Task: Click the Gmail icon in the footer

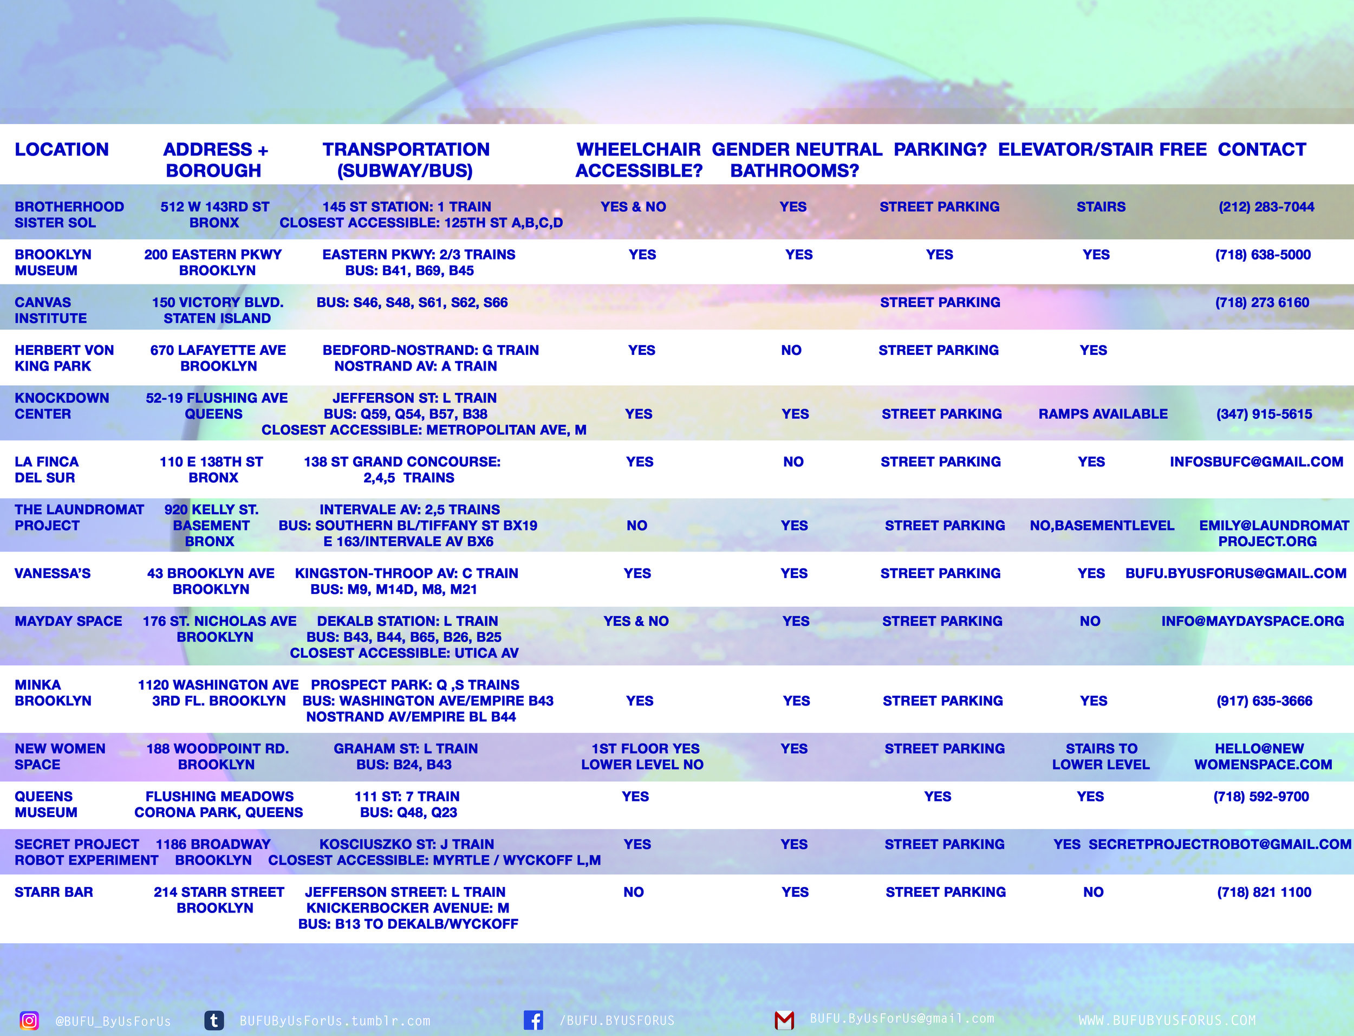Action: (784, 1021)
